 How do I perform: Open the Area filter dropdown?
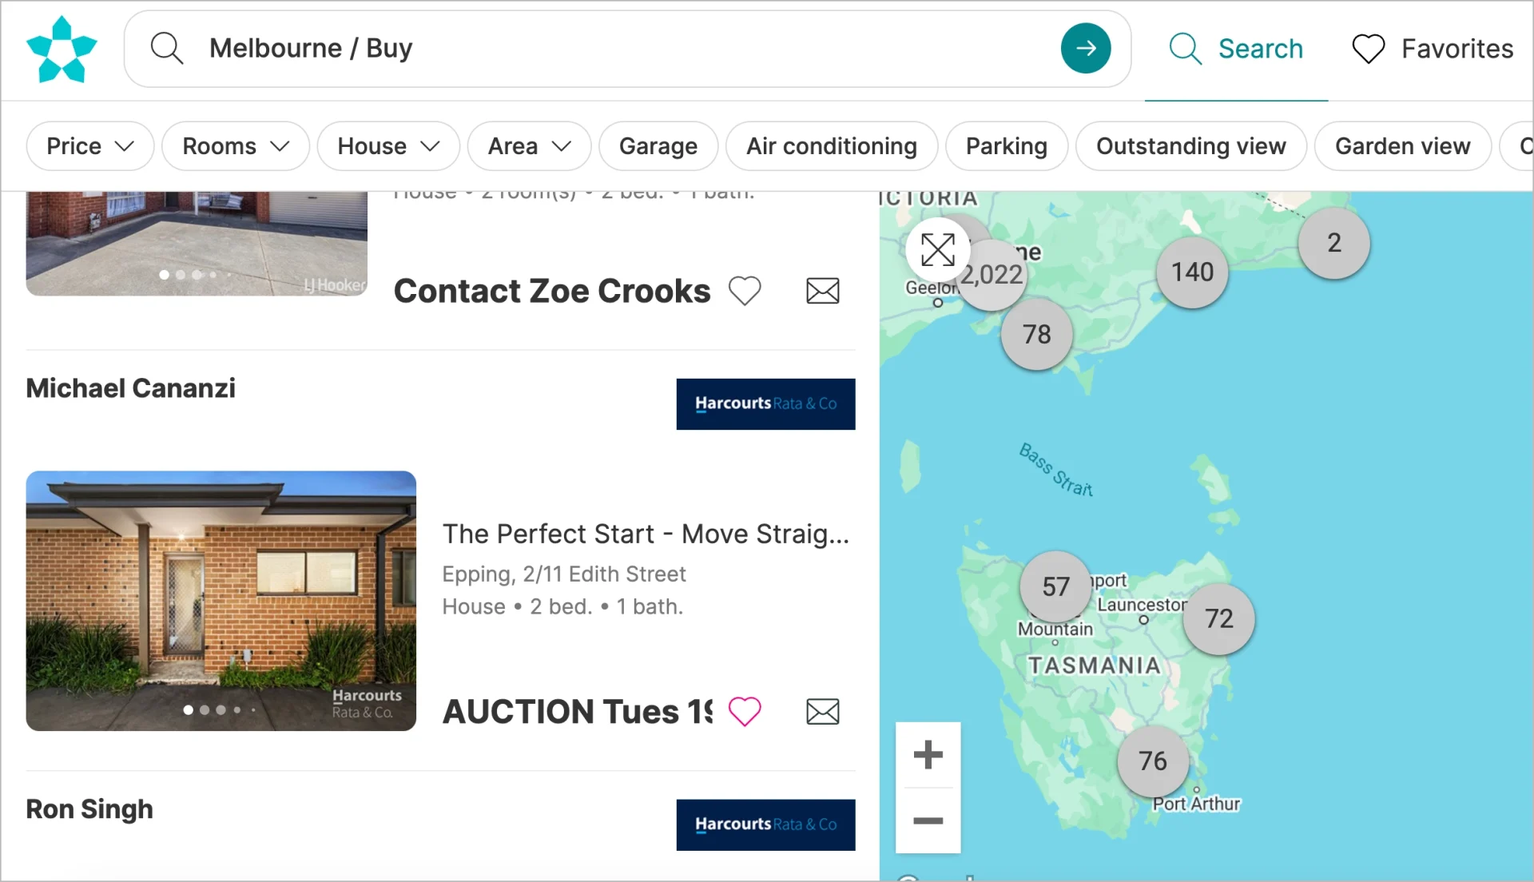coord(529,146)
